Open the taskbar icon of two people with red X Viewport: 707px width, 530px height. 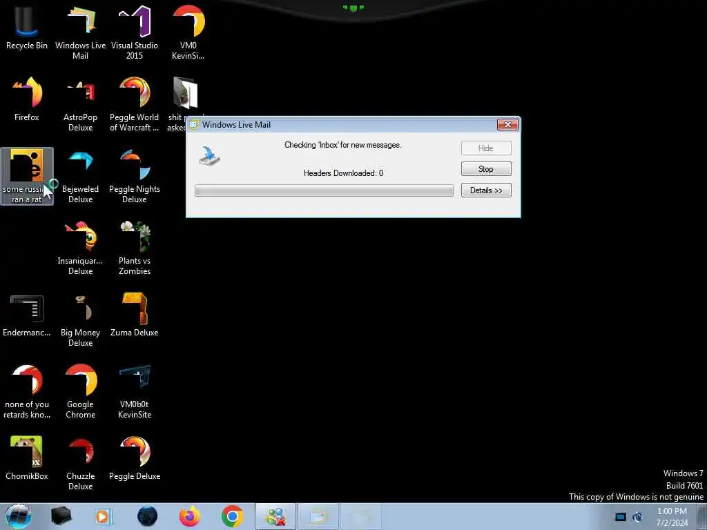click(x=275, y=516)
